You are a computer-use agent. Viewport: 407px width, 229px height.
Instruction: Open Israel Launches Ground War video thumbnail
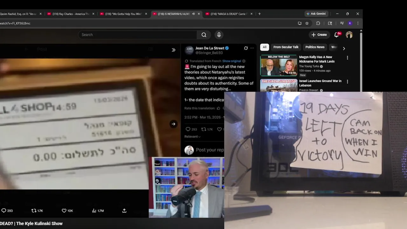click(279, 85)
